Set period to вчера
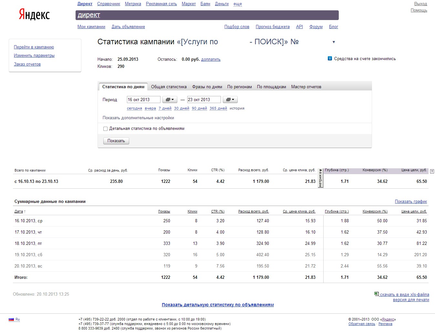This screenshot has width=435, height=336. click(x=150, y=108)
